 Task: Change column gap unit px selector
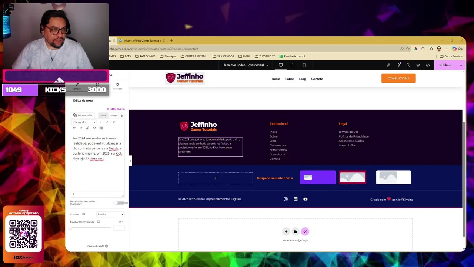(121, 222)
